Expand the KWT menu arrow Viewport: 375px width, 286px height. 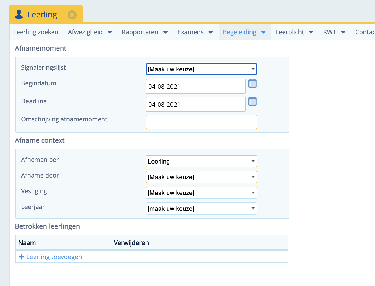(x=343, y=33)
